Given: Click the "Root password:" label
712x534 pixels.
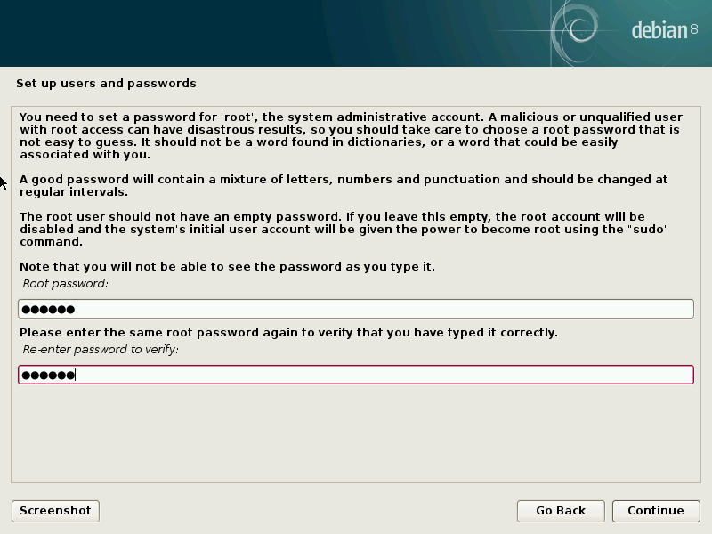Looking at the screenshot, I should click(65, 284).
